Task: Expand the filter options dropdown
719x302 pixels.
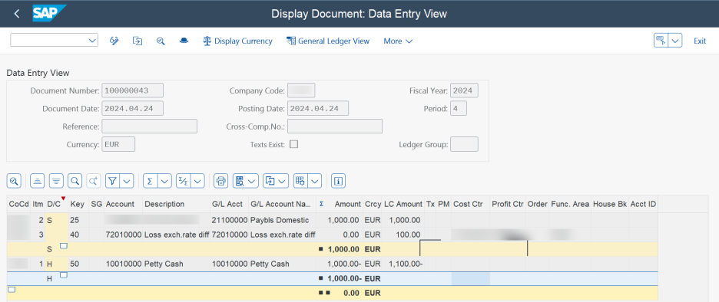Action: (127, 181)
